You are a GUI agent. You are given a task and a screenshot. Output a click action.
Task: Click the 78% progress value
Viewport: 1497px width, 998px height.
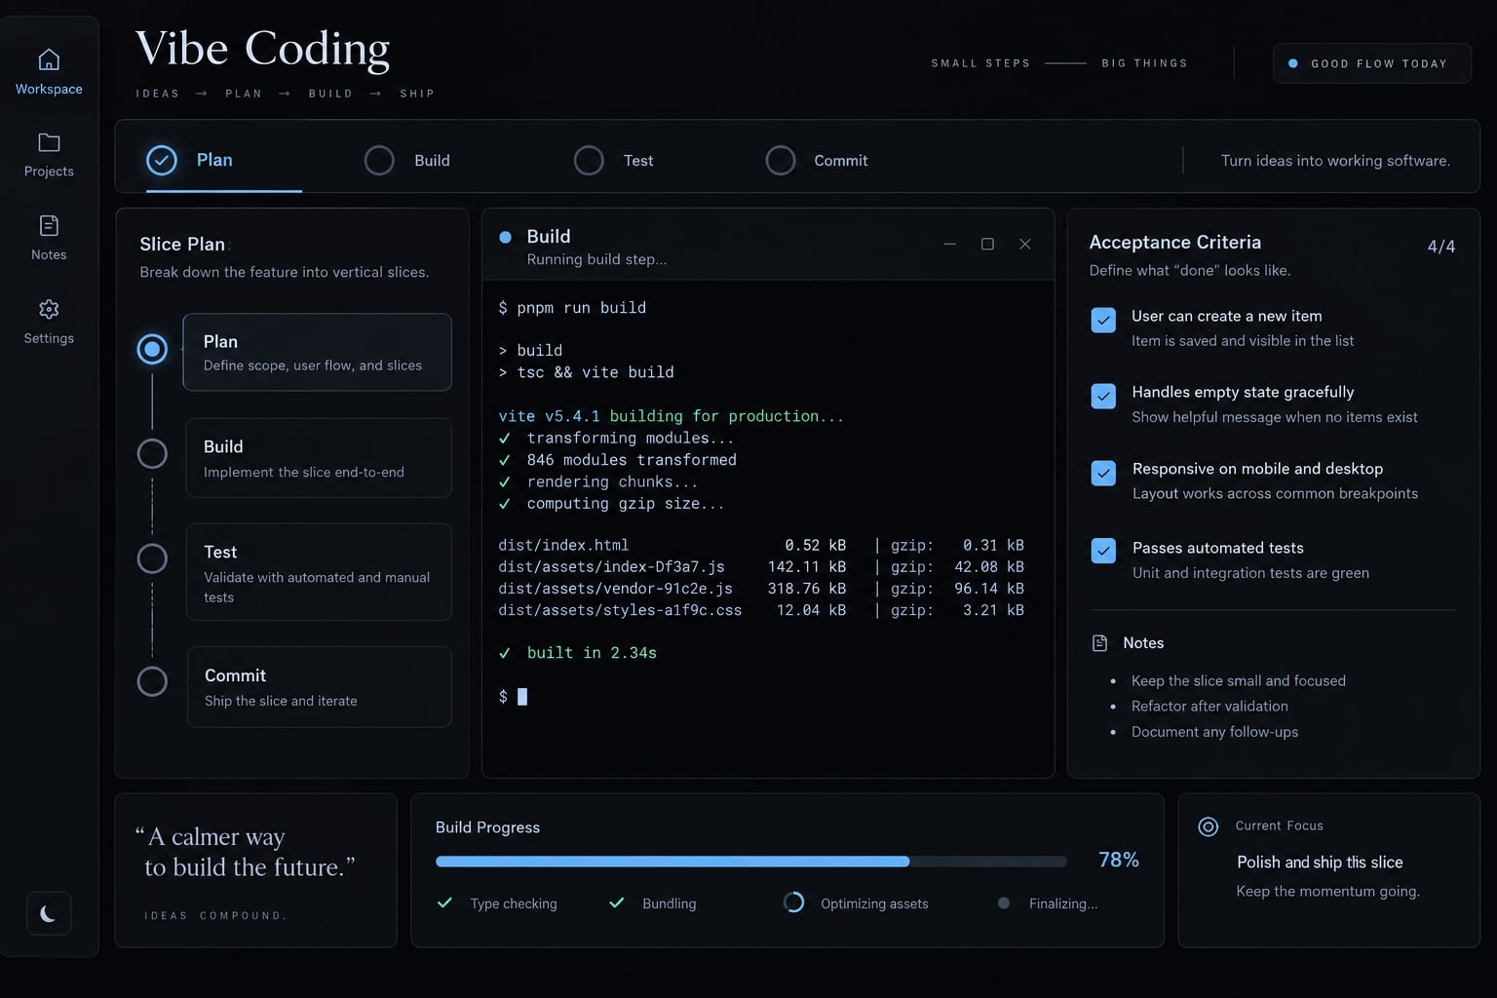1119,860
